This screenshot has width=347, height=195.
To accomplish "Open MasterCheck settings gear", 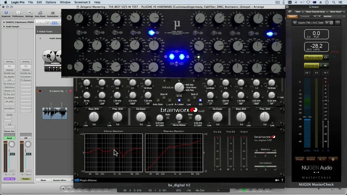I will (x=333, y=159).
